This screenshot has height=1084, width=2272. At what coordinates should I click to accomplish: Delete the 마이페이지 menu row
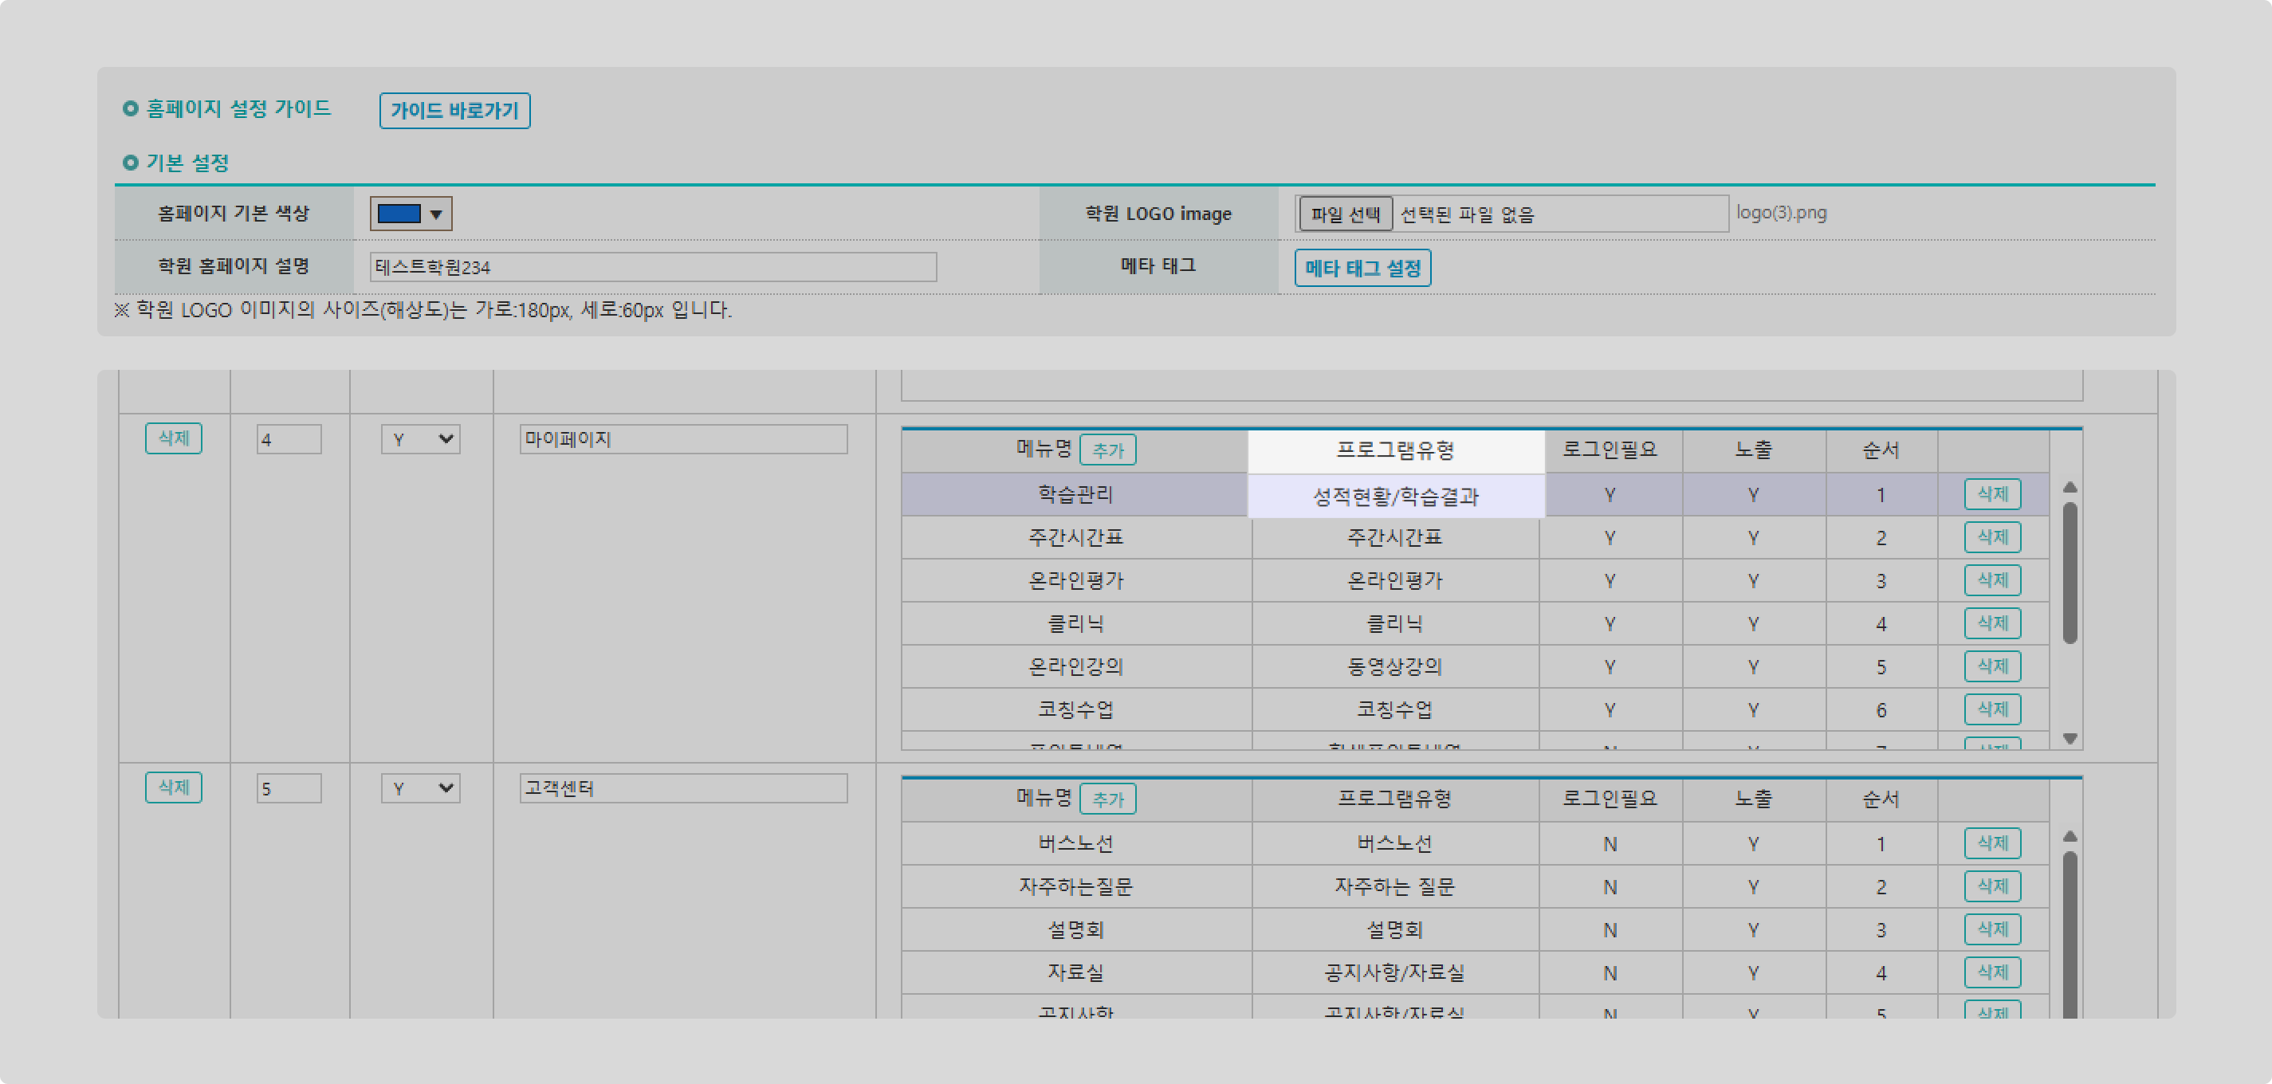tap(173, 438)
